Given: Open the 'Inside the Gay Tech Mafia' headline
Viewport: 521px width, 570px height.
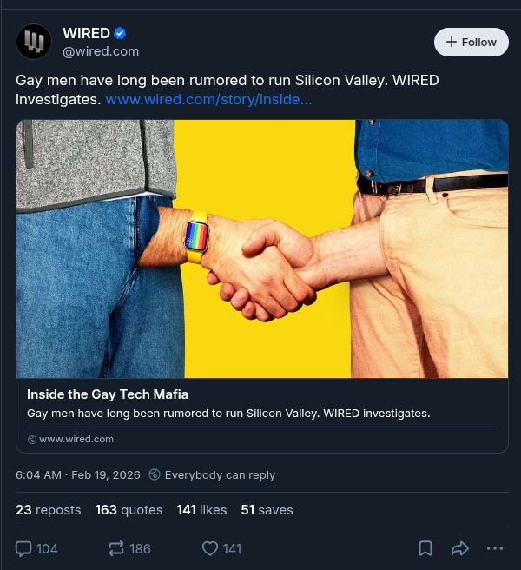Looking at the screenshot, I should 108,394.
